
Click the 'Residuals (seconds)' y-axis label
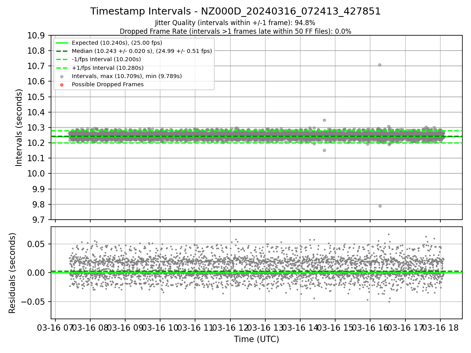[x=13, y=273]
